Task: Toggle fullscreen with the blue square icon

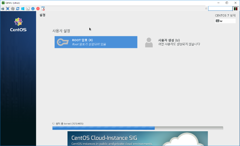Action: (8, 9)
